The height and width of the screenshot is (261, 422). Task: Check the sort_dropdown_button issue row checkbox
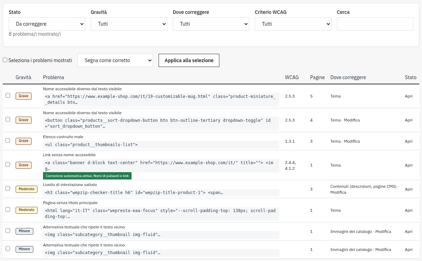point(8,119)
